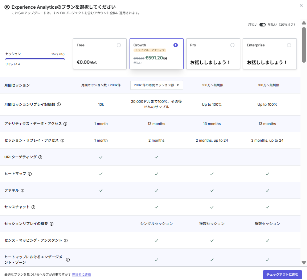307x280 pixels.
Task: Click the 年払い（20%オフ） label
Action: (281, 25)
